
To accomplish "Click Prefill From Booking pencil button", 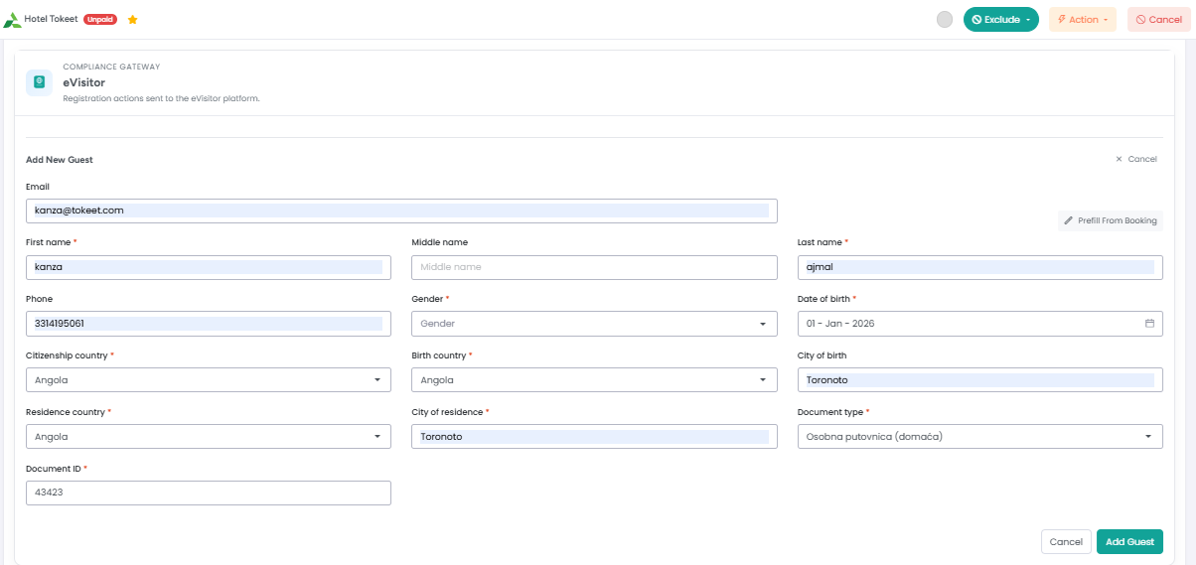I will pos(1110,220).
